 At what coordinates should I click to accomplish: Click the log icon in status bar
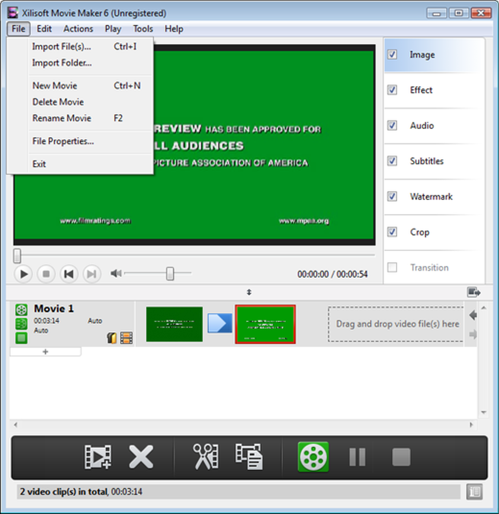pos(475,492)
